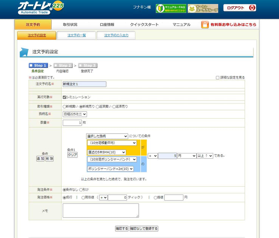Click the クリア button for 条件1

pyautogui.click(x=72, y=155)
